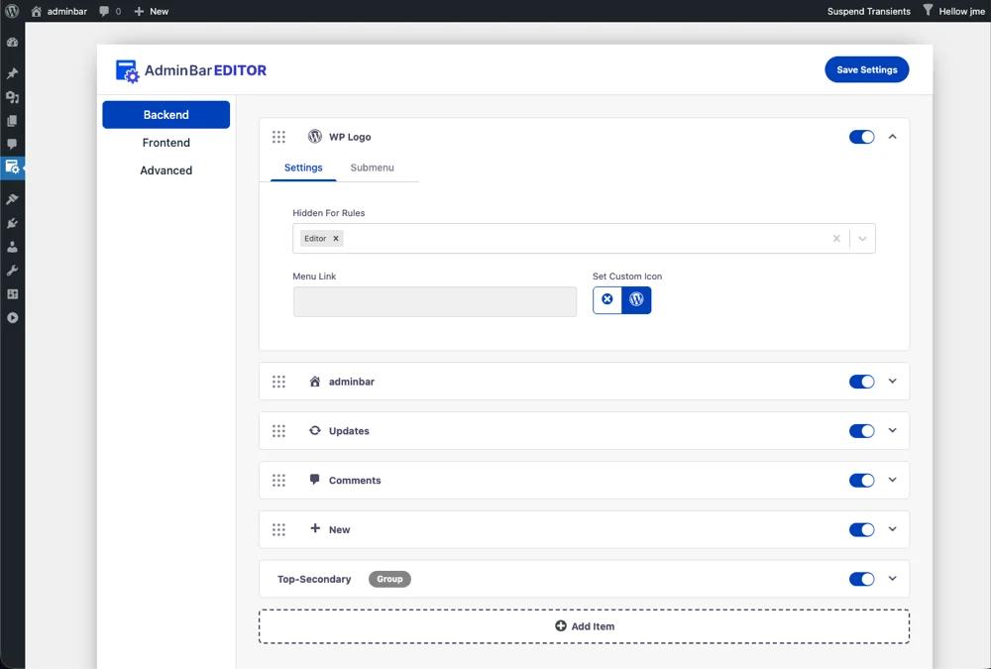Toggle off the Comments item

(x=861, y=480)
